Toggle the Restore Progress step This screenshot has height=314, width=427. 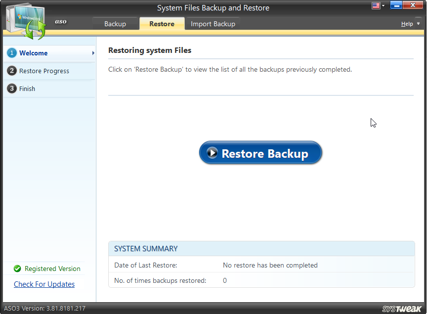43,71
